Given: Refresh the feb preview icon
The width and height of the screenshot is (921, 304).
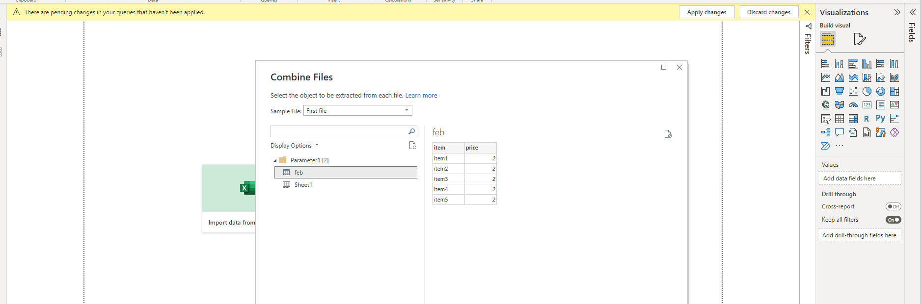Looking at the screenshot, I should pyautogui.click(x=668, y=134).
